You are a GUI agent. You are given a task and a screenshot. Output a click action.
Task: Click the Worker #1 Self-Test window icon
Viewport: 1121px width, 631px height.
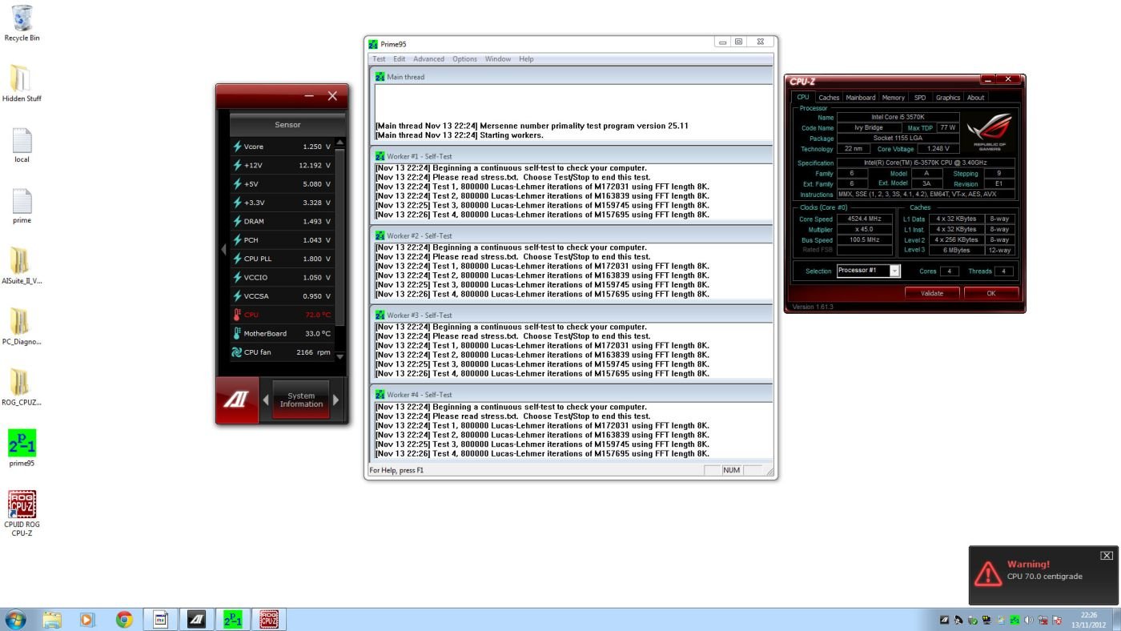(x=380, y=156)
